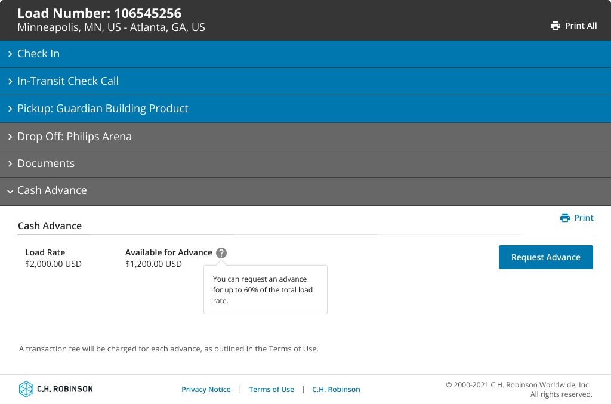Image resolution: width=611 pixels, height=404 pixels.
Task: Click the printer icon beside Print All
Action: pos(556,26)
